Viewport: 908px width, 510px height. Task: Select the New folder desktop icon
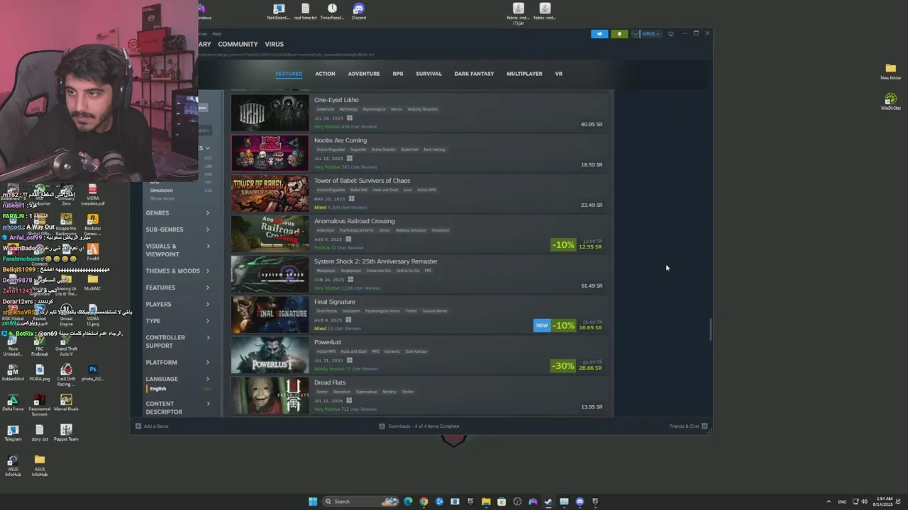click(x=891, y=71)
